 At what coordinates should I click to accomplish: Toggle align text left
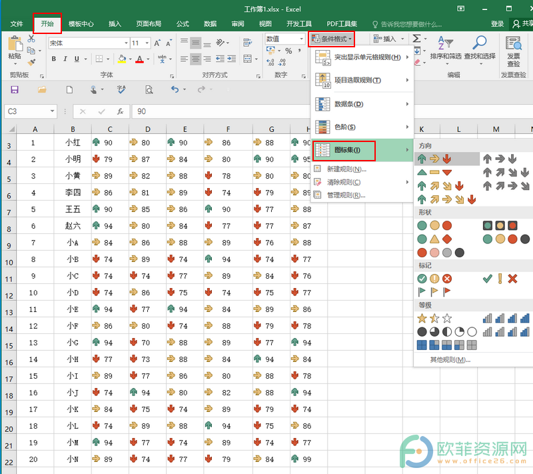185,59
